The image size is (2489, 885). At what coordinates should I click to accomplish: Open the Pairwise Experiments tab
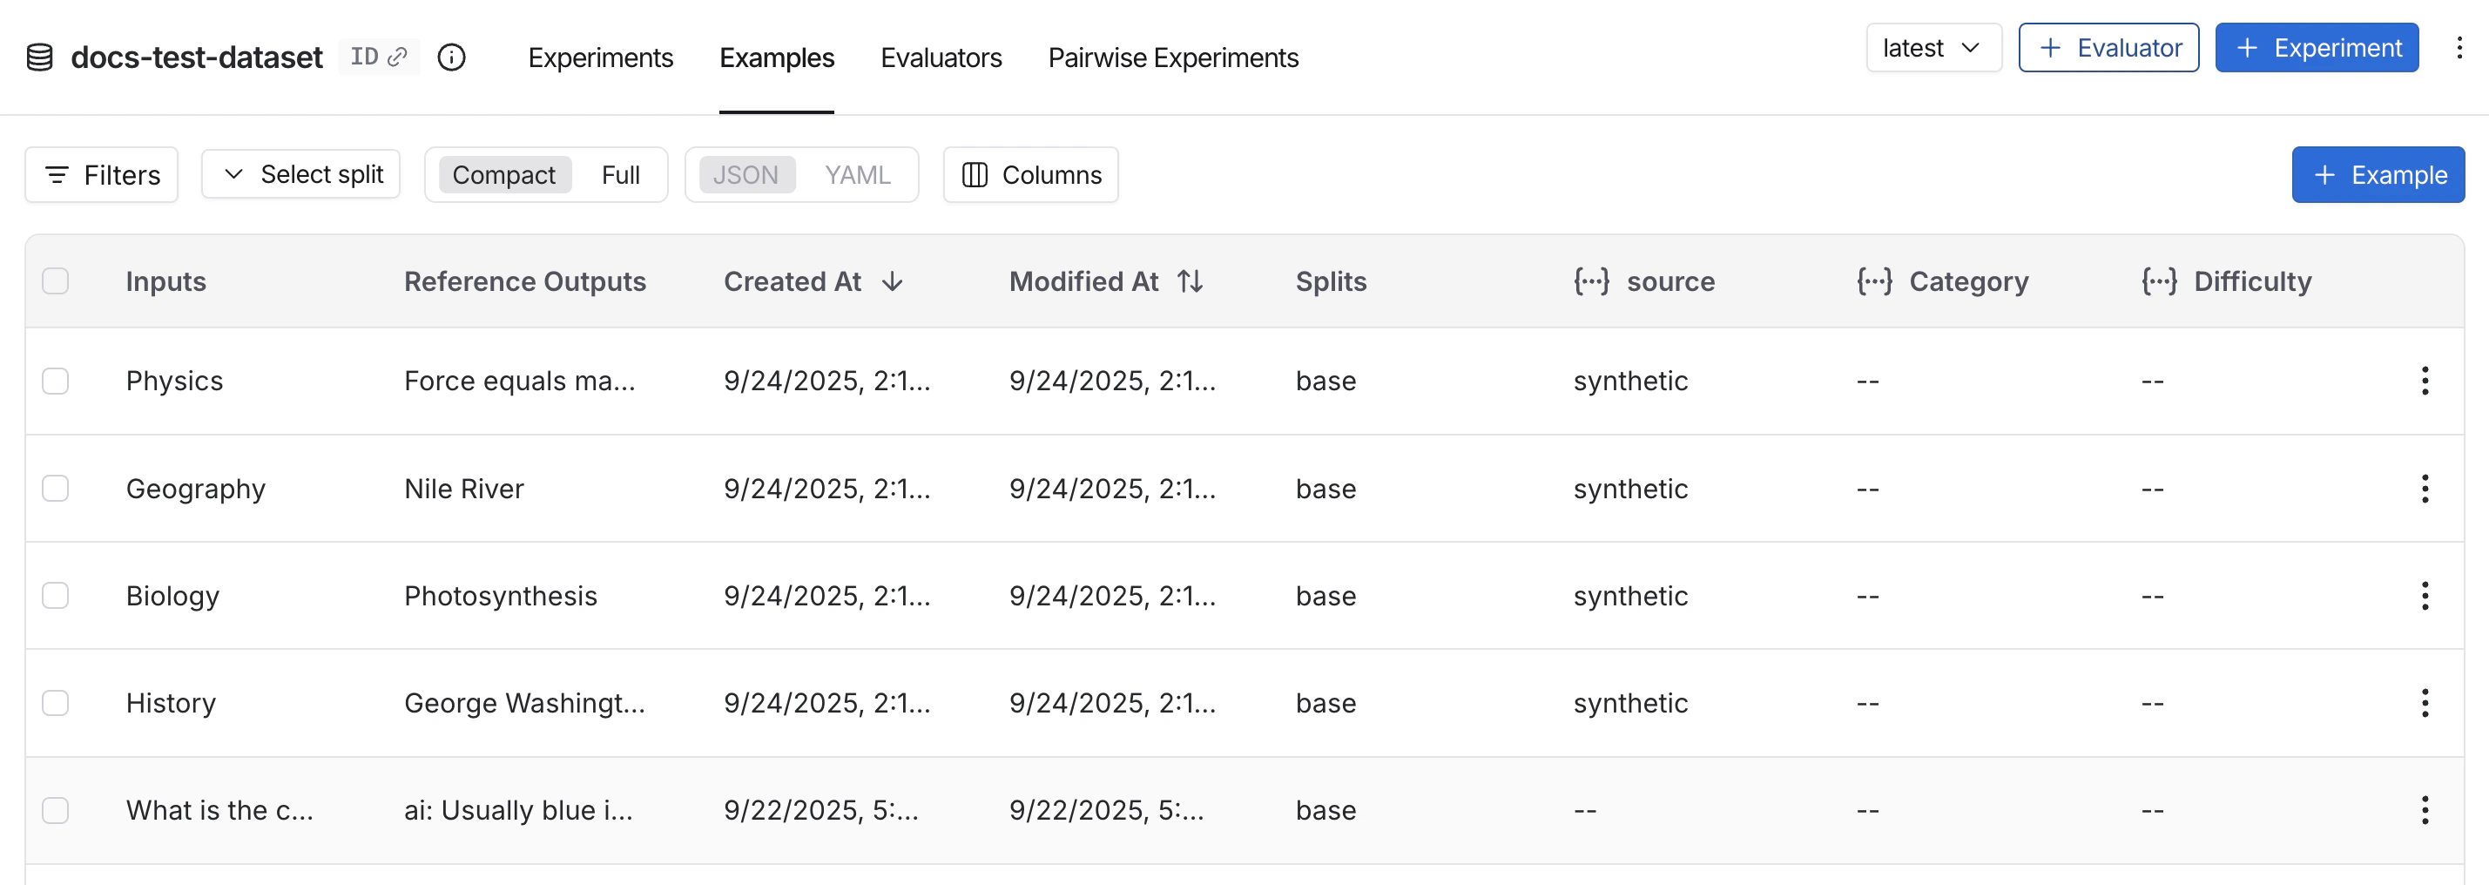click(1173, 58)
